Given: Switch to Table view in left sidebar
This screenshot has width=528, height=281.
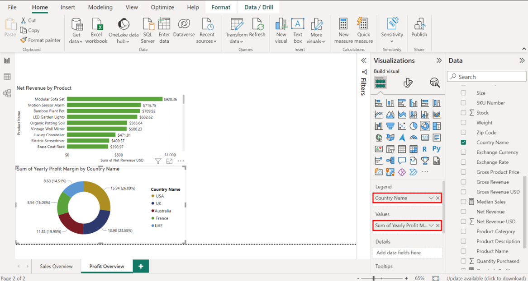Looking at the screenshot, I should (7, 77).
